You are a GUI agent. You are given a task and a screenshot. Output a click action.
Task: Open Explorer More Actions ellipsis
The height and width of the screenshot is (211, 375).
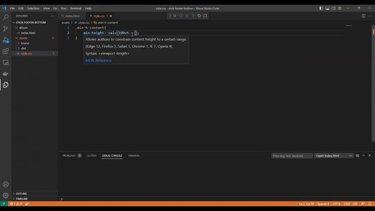(x=52, y=16)
